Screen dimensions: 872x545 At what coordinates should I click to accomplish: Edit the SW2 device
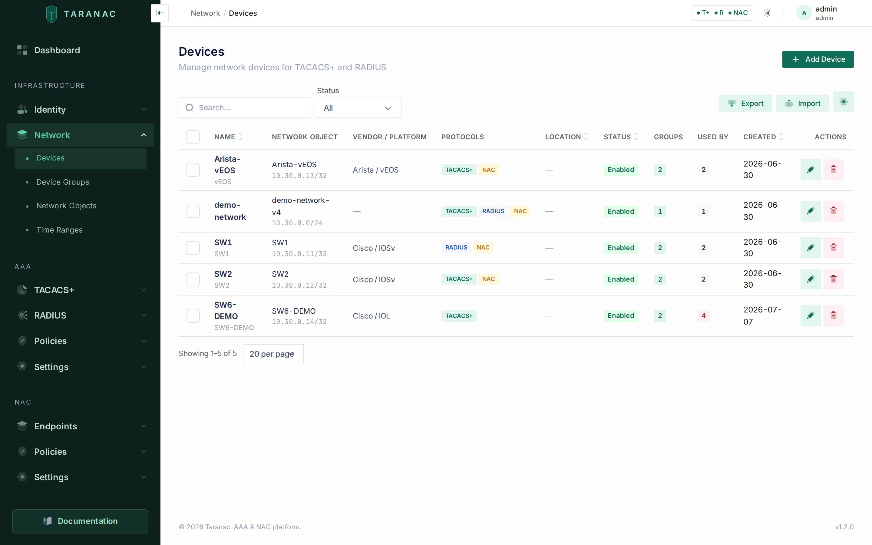[810, 279]
